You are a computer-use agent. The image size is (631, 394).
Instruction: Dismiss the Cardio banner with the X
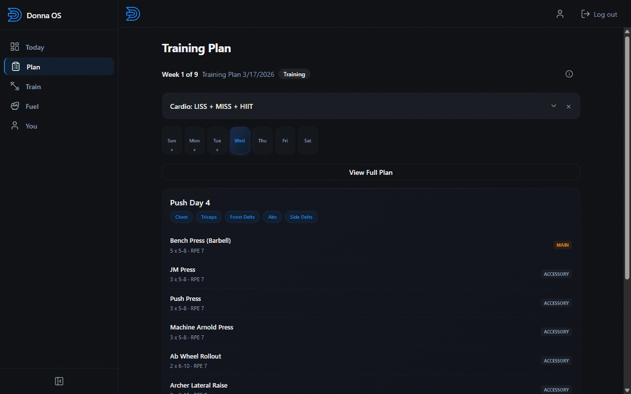[x=568, y=106]
